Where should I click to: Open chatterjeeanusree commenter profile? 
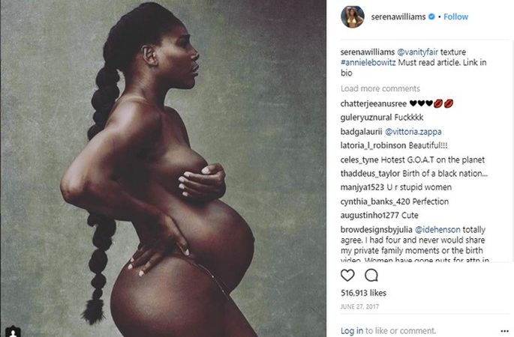point(374,103)
